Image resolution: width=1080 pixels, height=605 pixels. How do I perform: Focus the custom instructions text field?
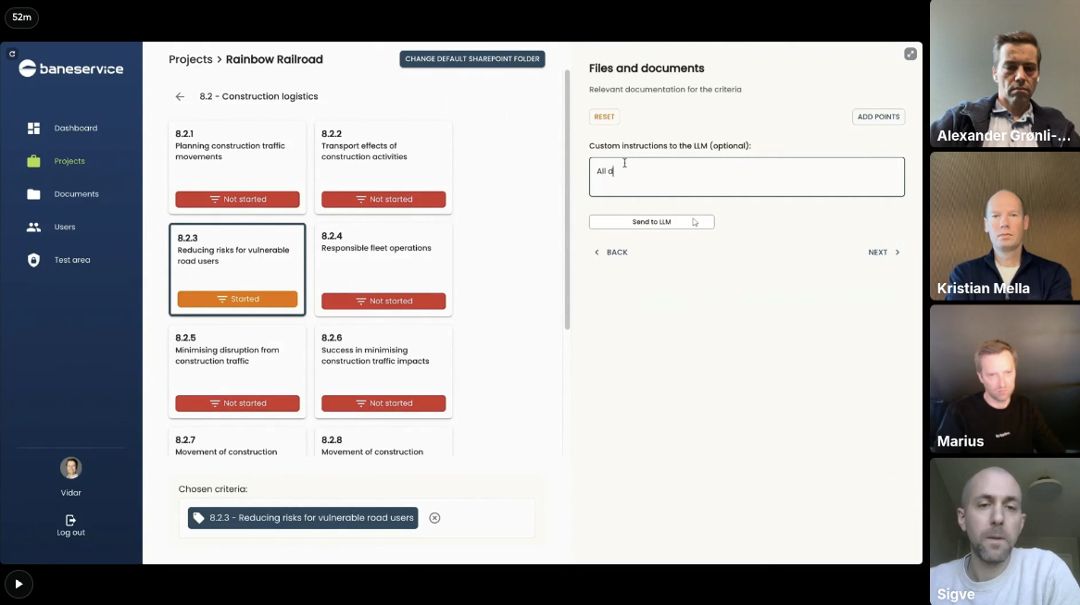(x=747, y=177)
